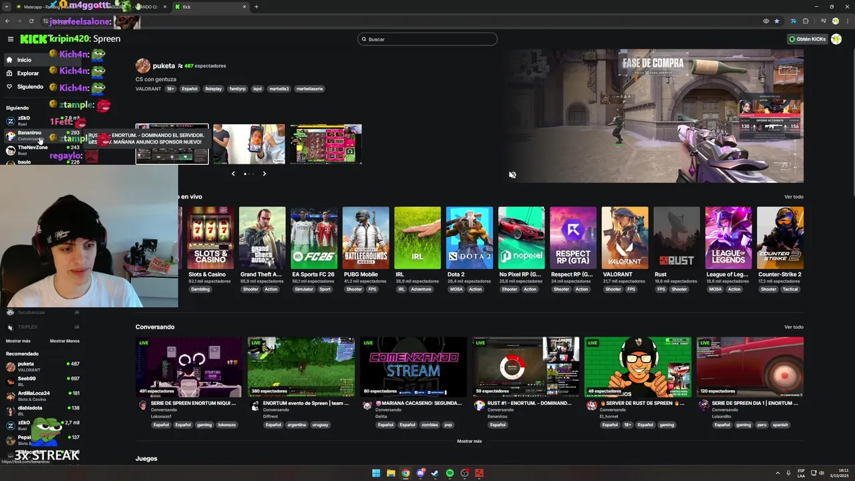Select the Roleplay tag on featured stream
This screenshot has width=855, height=481.
pyautogui.click(x=214, y=89)
